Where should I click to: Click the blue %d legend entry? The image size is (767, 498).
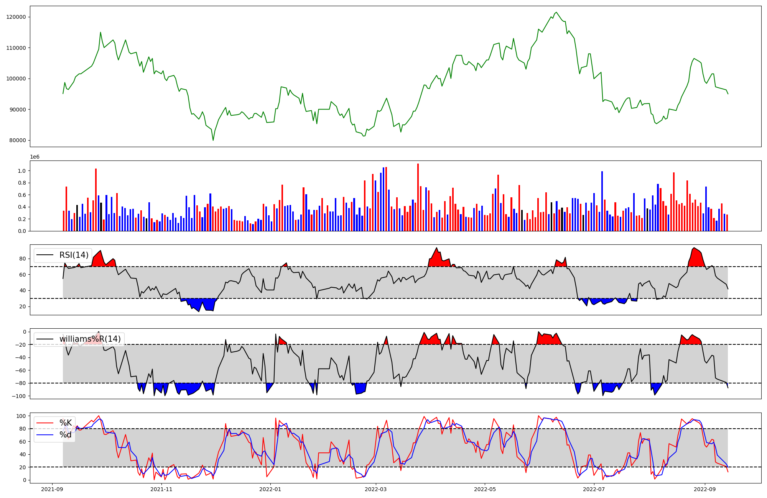pyautogui.click(x=65, y=435)
